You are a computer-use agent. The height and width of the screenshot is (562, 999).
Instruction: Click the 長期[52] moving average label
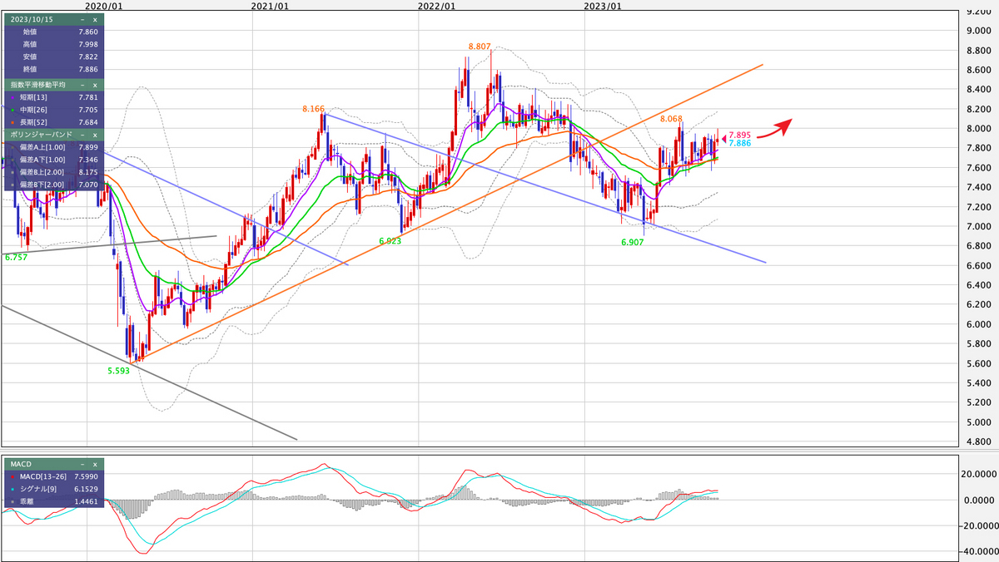(32, 121)
